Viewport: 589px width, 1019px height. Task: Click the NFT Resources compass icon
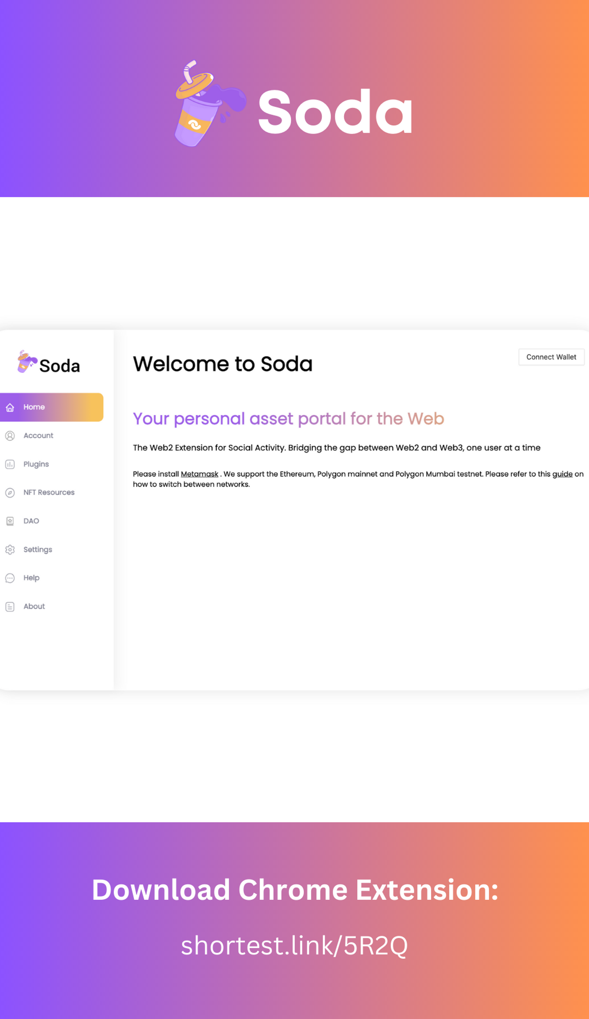click(10, 493)
